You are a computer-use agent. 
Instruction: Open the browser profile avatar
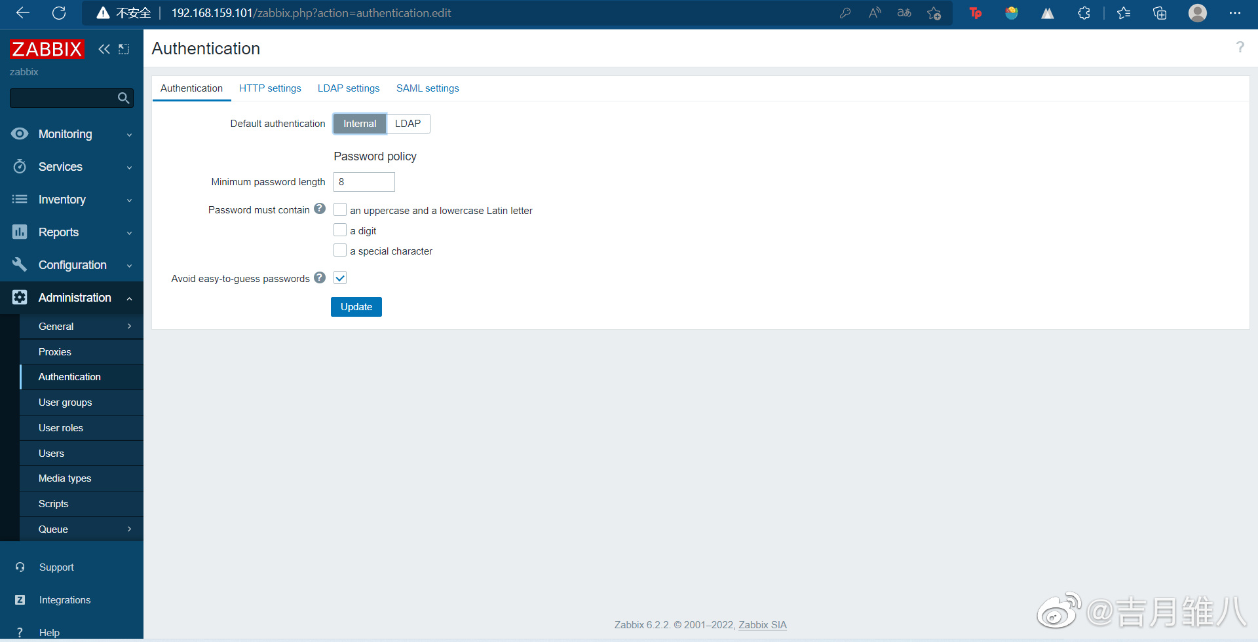coord(1198,13)
